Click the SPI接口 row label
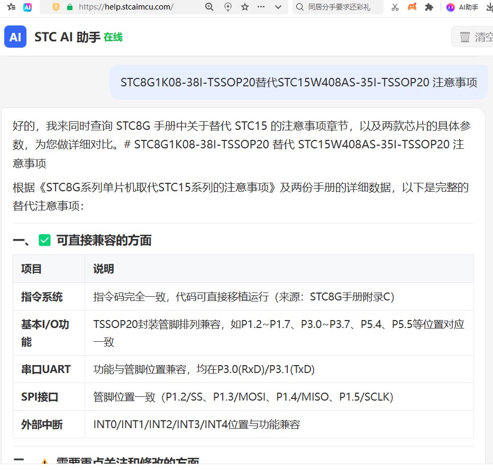 click(x=40, y=397)
